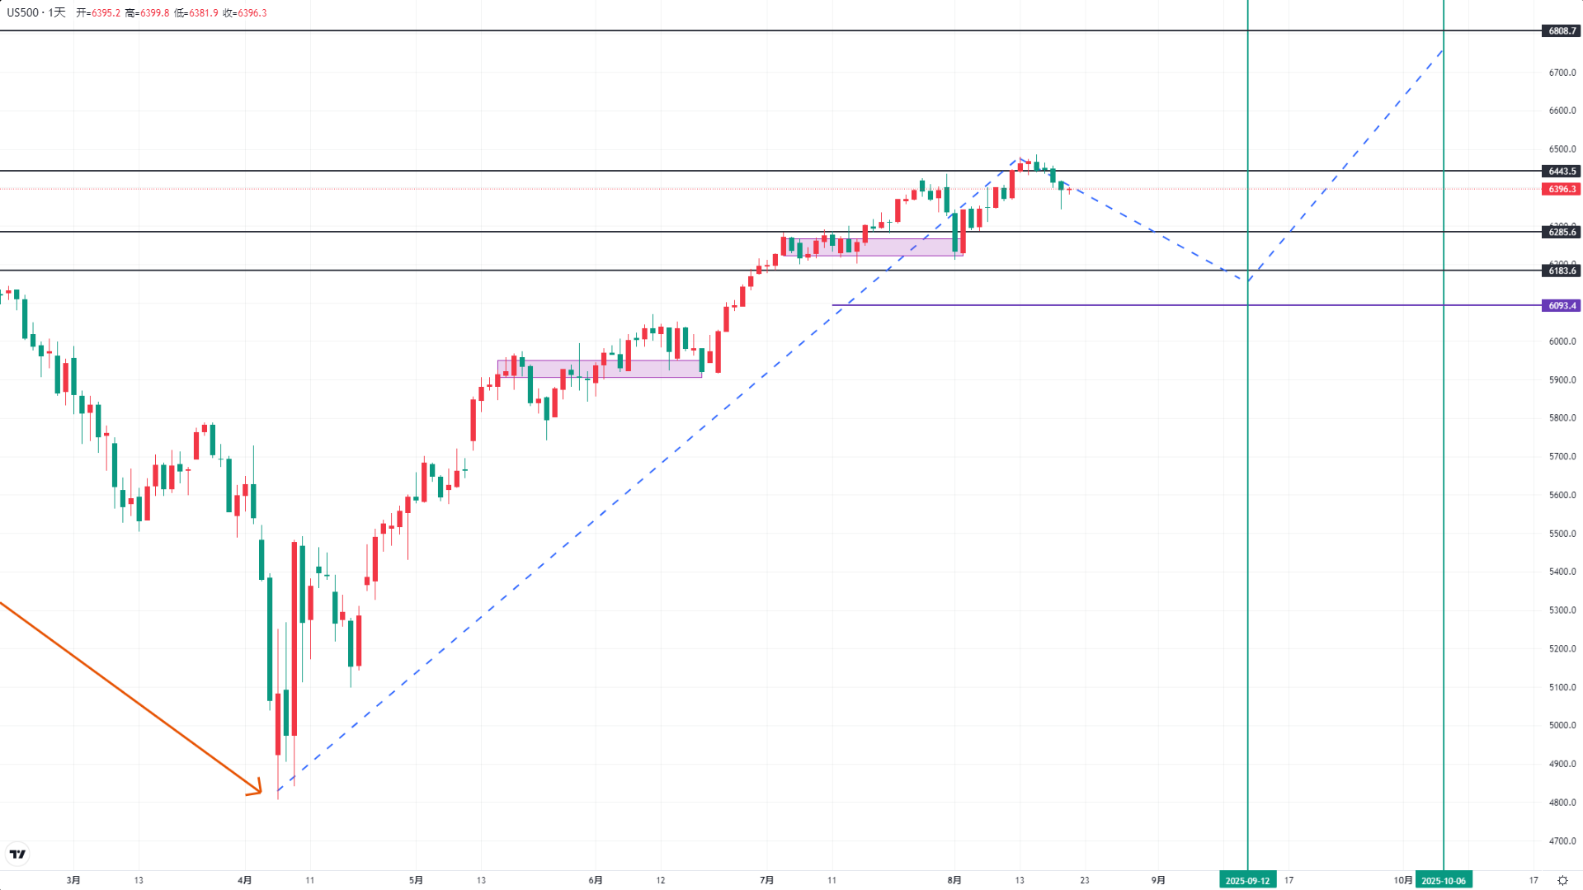Click the 8月 label on time axis

click(x=954, y=880)
